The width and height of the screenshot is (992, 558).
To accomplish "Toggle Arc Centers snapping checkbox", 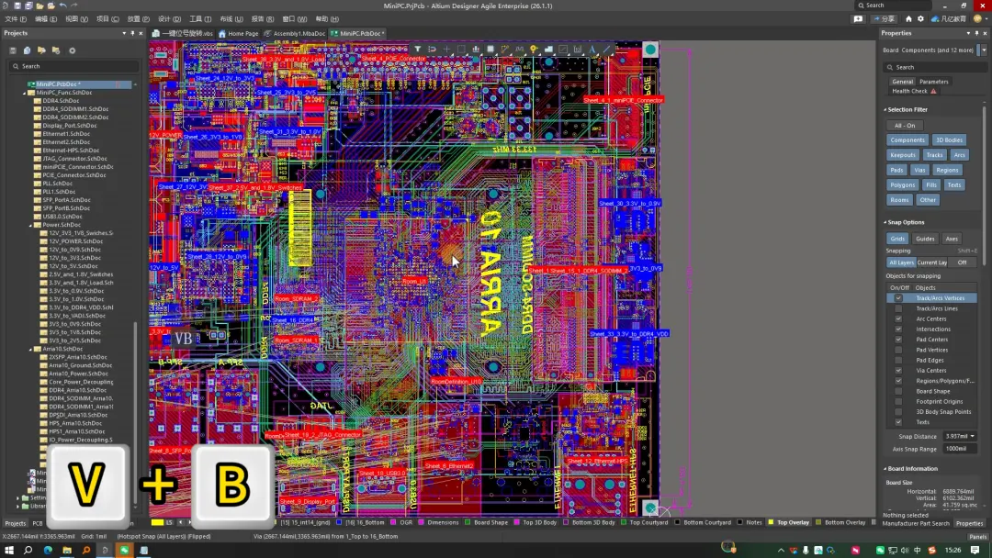I will pyautogui.click(x=898, y=318).
